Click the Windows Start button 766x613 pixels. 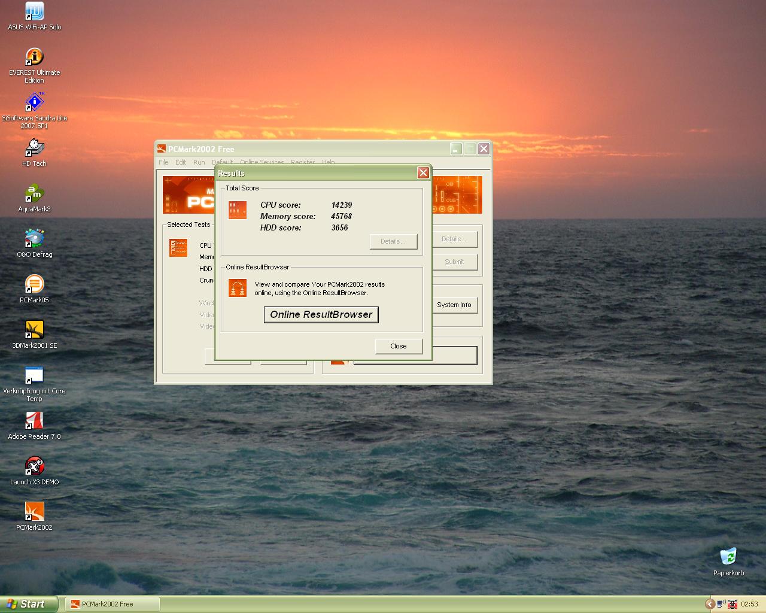(x=29, y=604)
